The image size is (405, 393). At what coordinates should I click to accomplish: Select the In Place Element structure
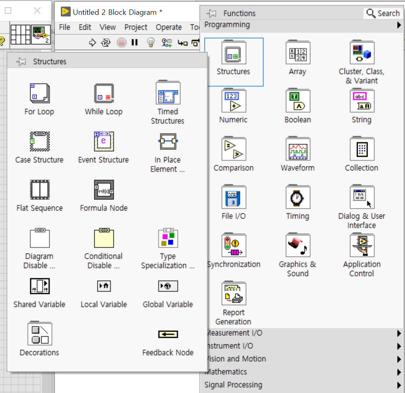click(x=168, y=141)
